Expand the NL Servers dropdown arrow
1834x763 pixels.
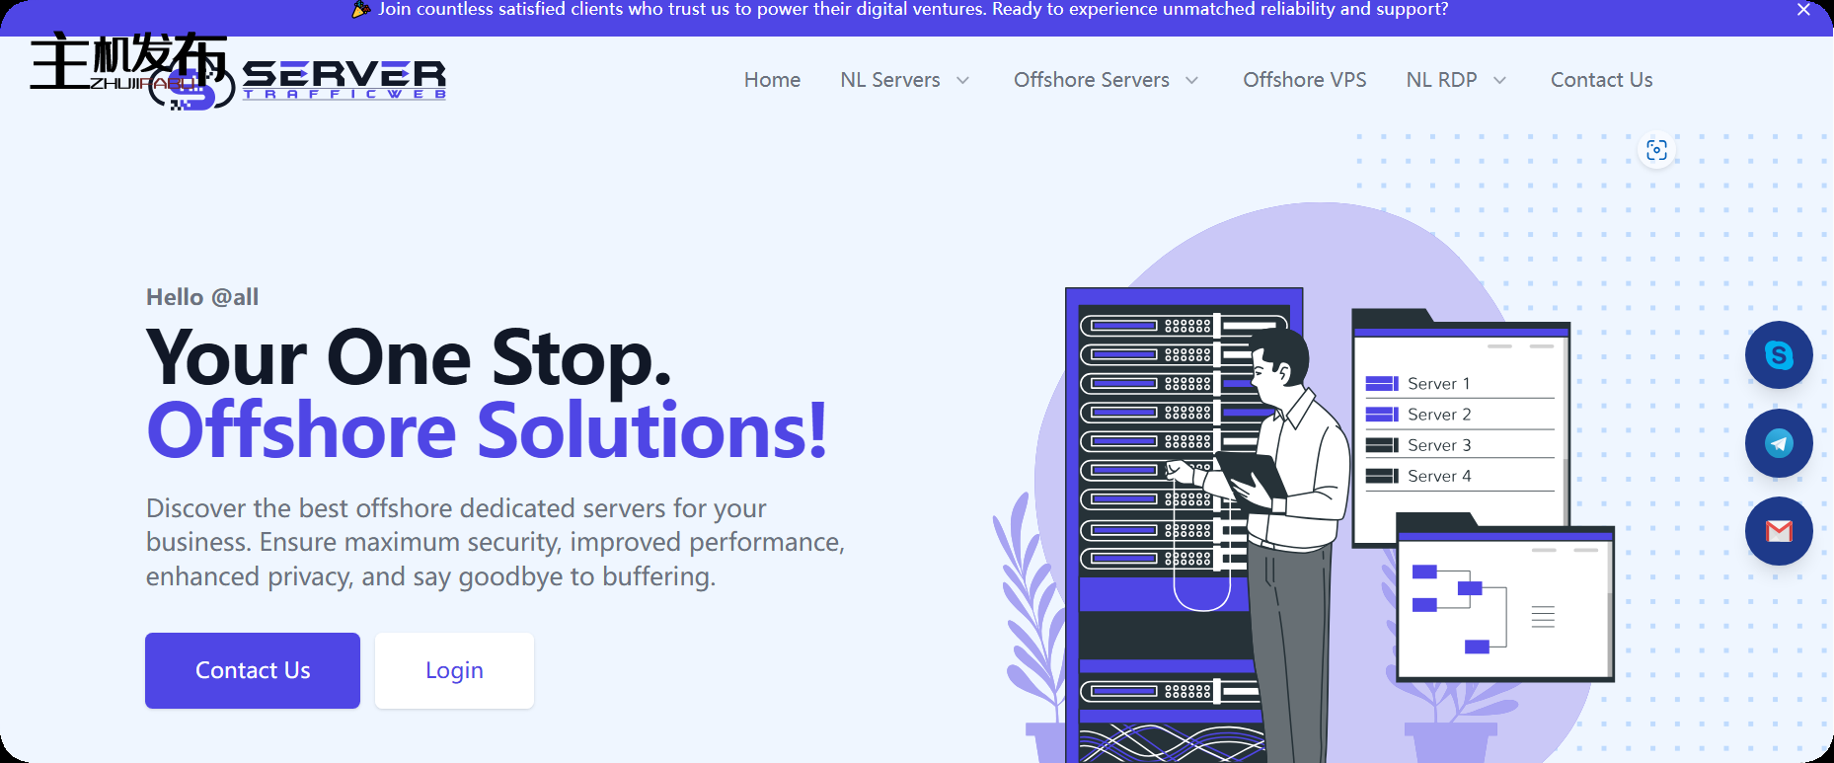(963, 81)
